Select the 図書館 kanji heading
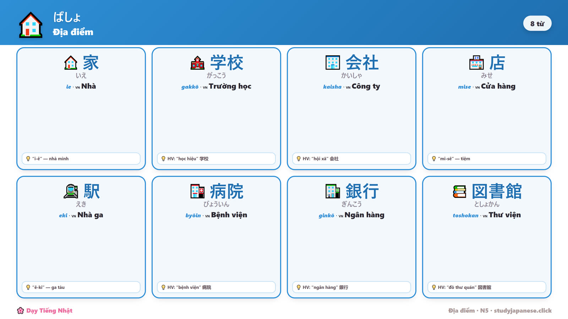 (497, 191)
